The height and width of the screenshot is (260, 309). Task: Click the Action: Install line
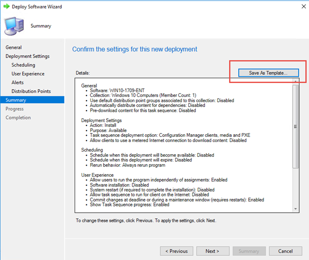point(103,125)
